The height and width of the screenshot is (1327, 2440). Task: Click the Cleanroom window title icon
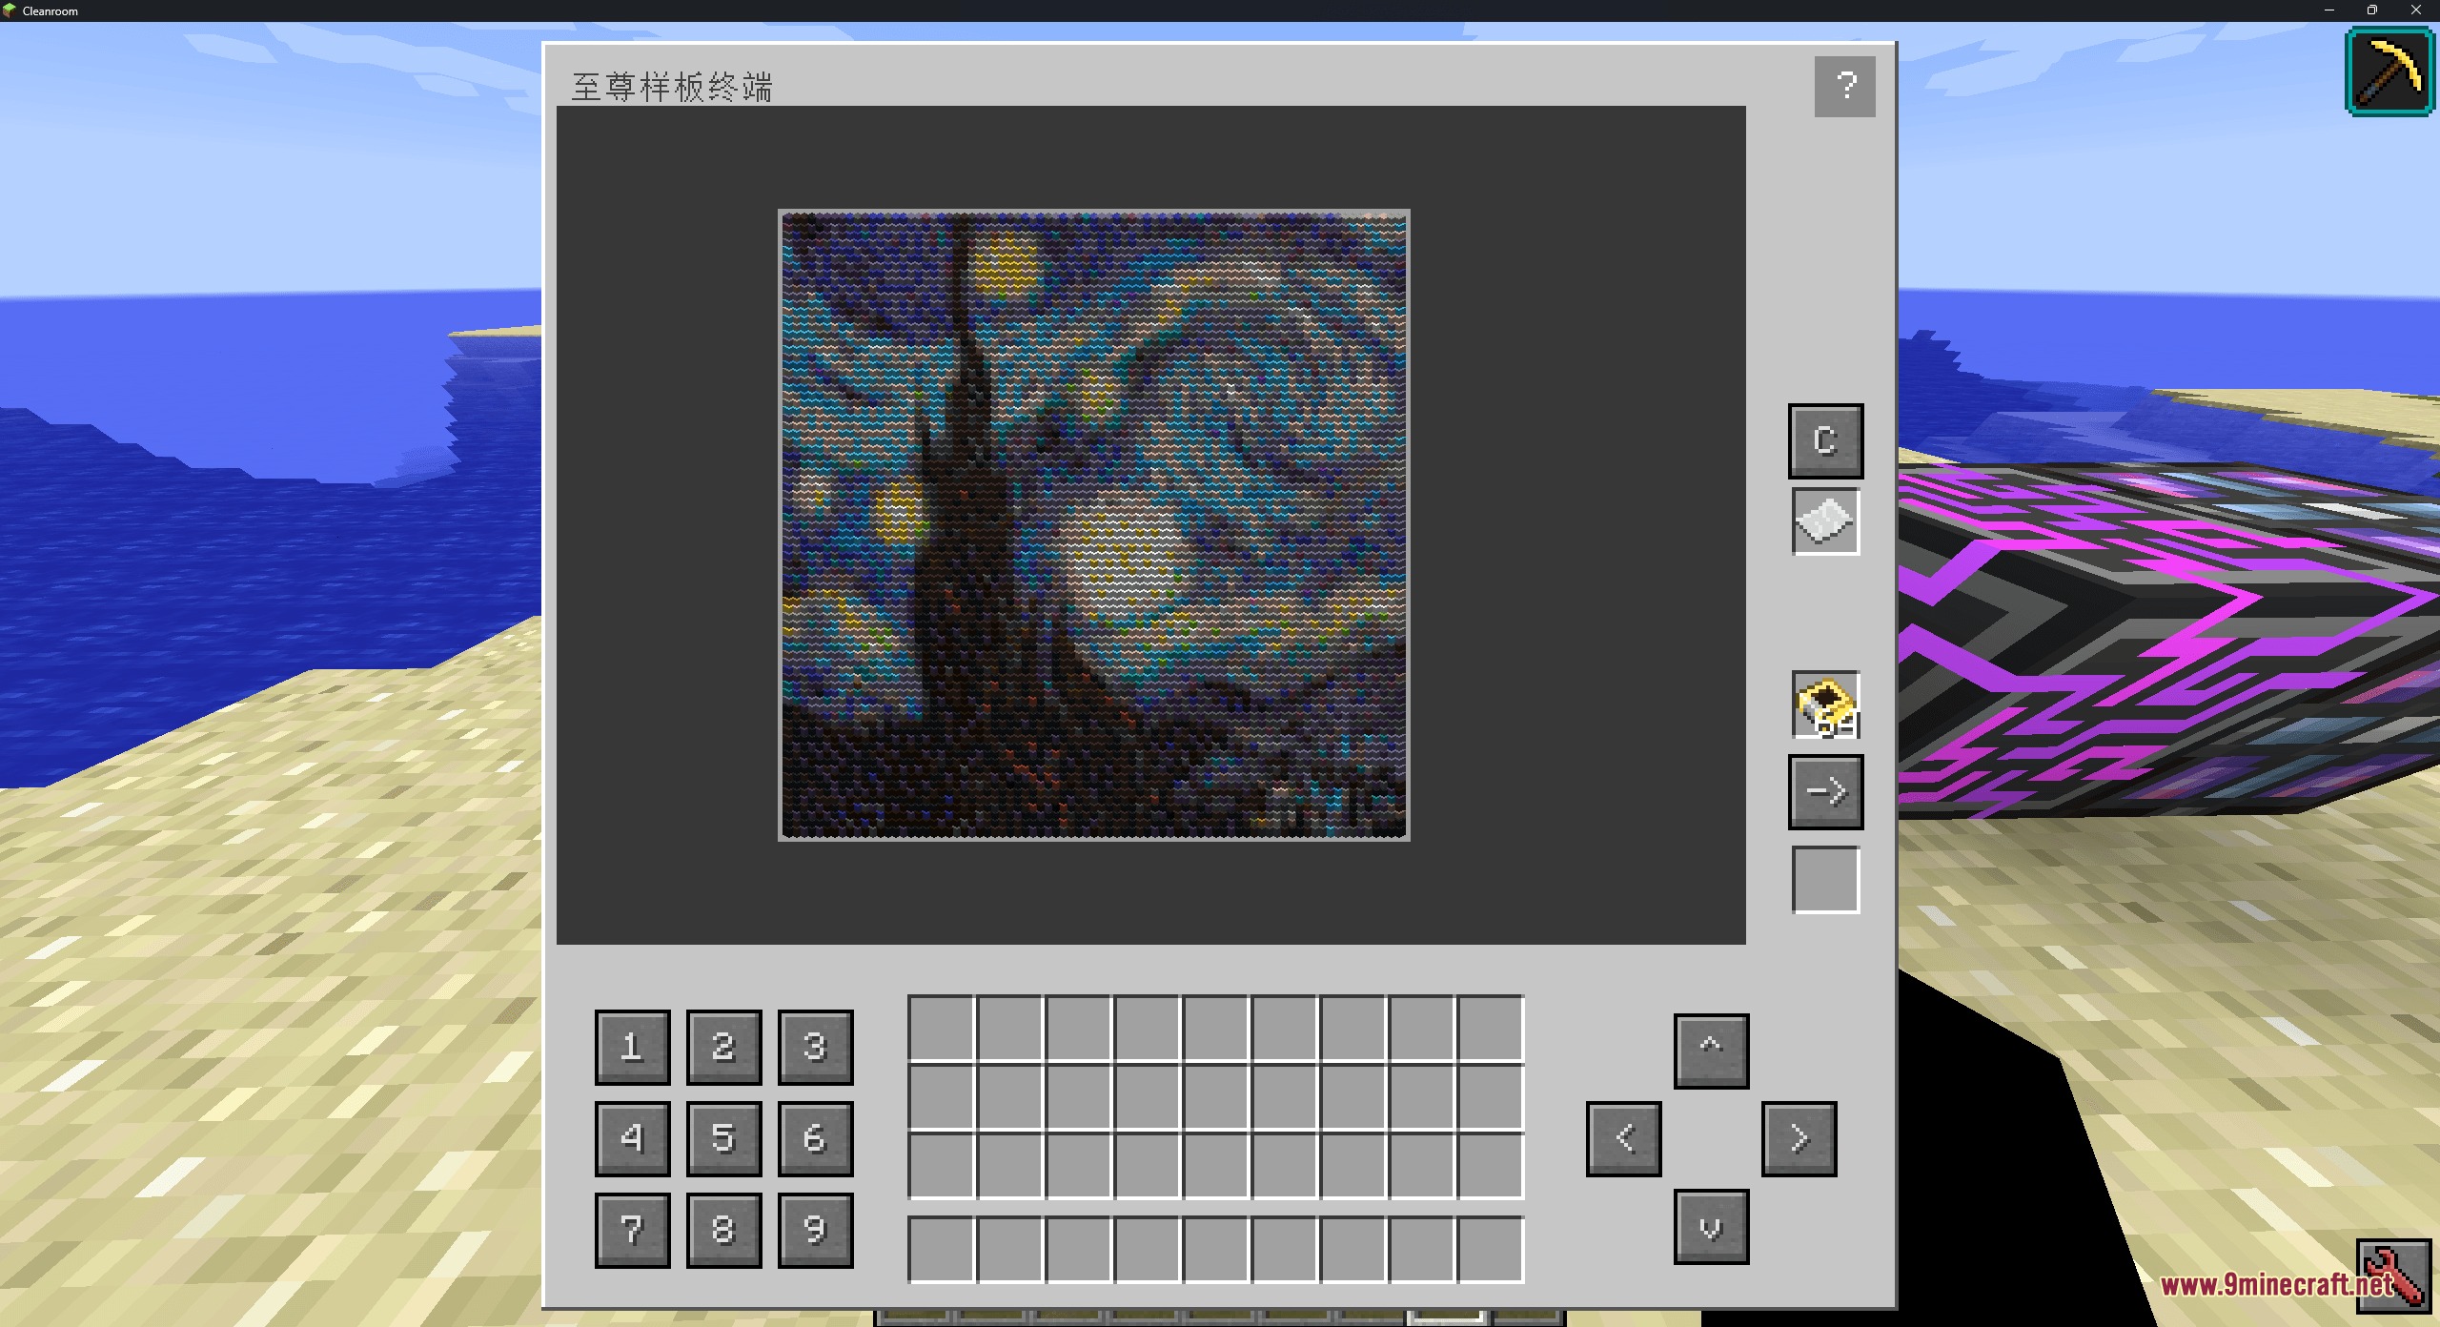(10, 10)
